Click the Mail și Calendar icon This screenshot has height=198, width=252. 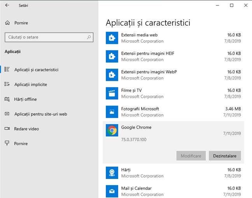tap(112, 191)
